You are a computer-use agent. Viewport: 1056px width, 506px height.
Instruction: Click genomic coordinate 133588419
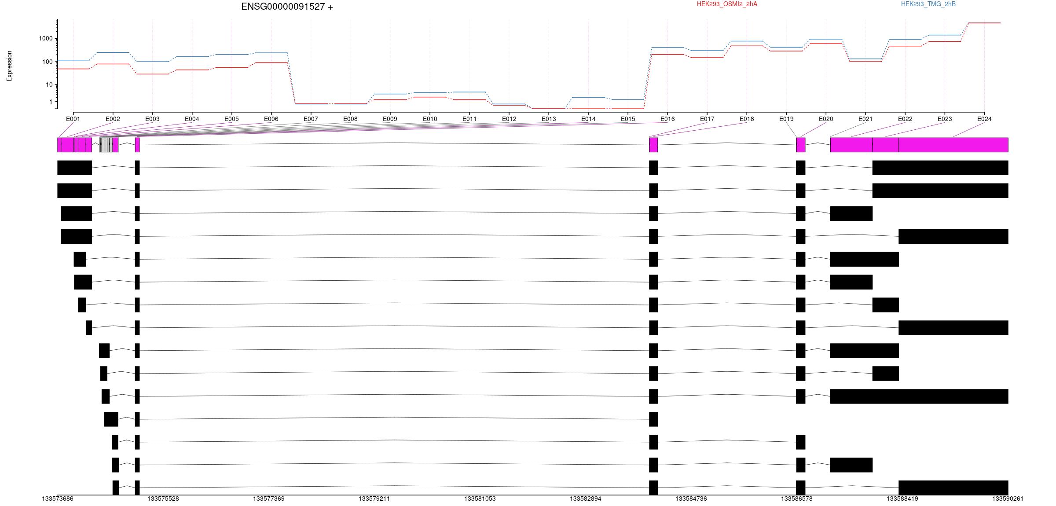point(902,499)
